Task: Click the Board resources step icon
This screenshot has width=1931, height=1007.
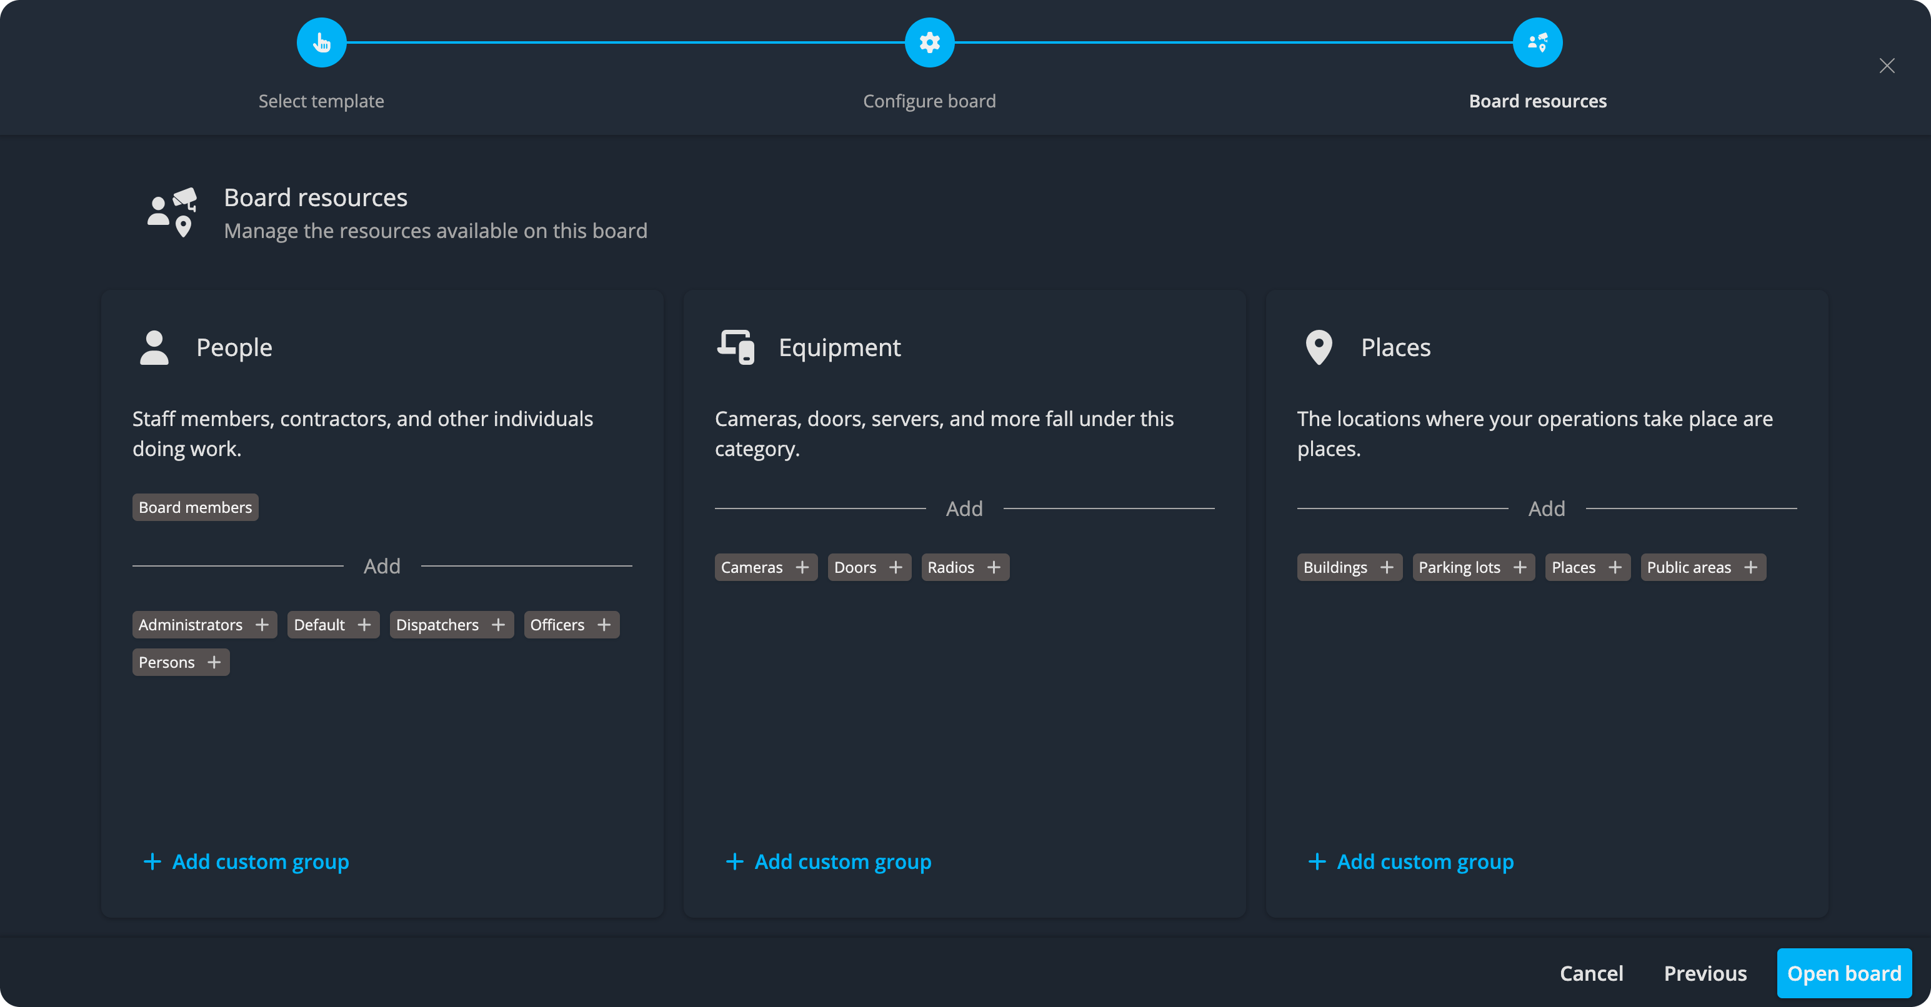Action: coord(1537,42)
